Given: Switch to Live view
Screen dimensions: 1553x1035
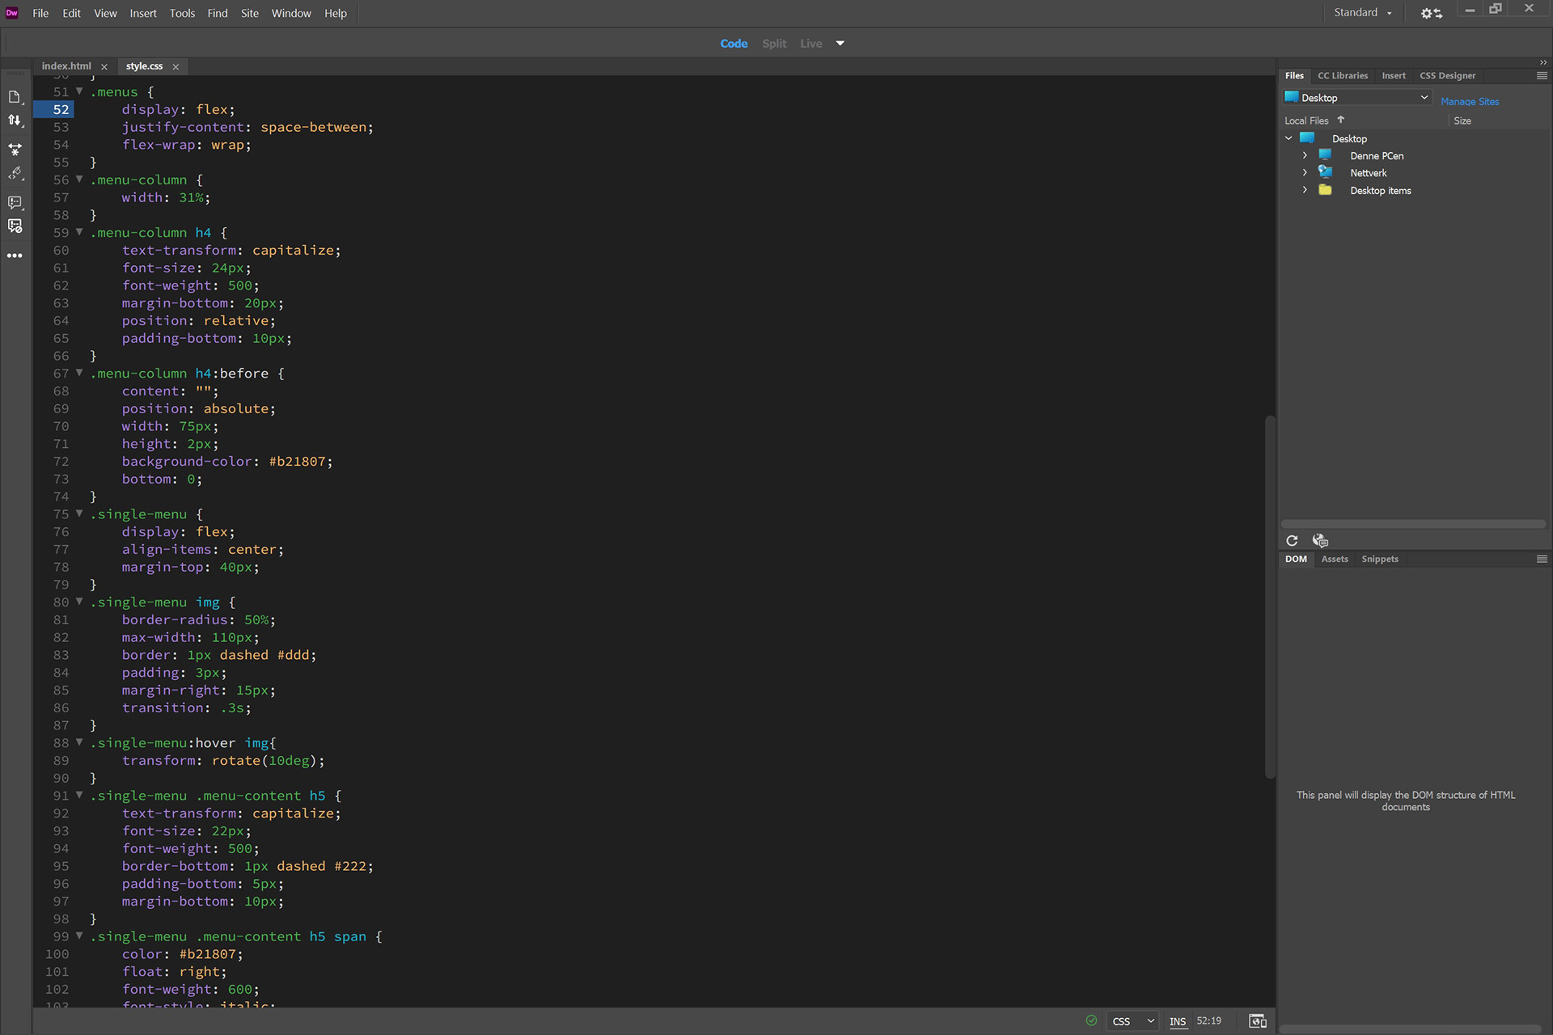Looking at the screenshot, I should point(811,44).
